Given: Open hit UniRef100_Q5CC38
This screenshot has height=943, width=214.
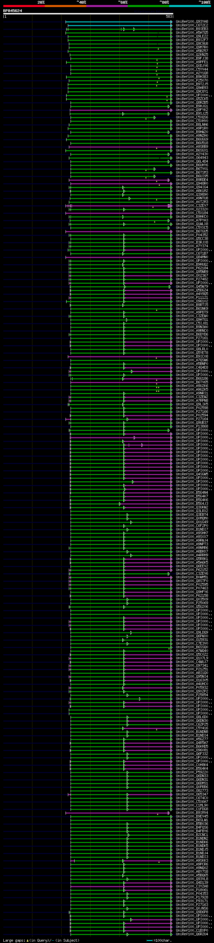Looking at the screenshot, I should pyautogui.click(x=192, y=239).
